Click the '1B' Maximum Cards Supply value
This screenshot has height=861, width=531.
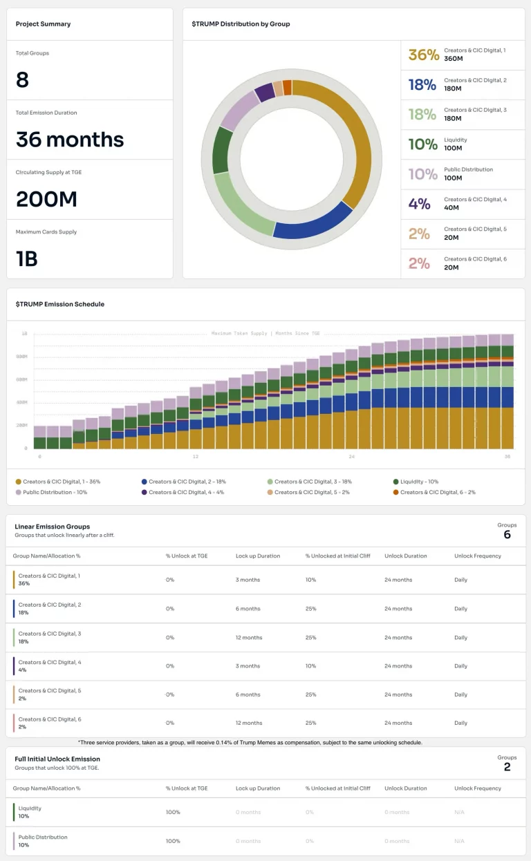(x=27, y=258)
